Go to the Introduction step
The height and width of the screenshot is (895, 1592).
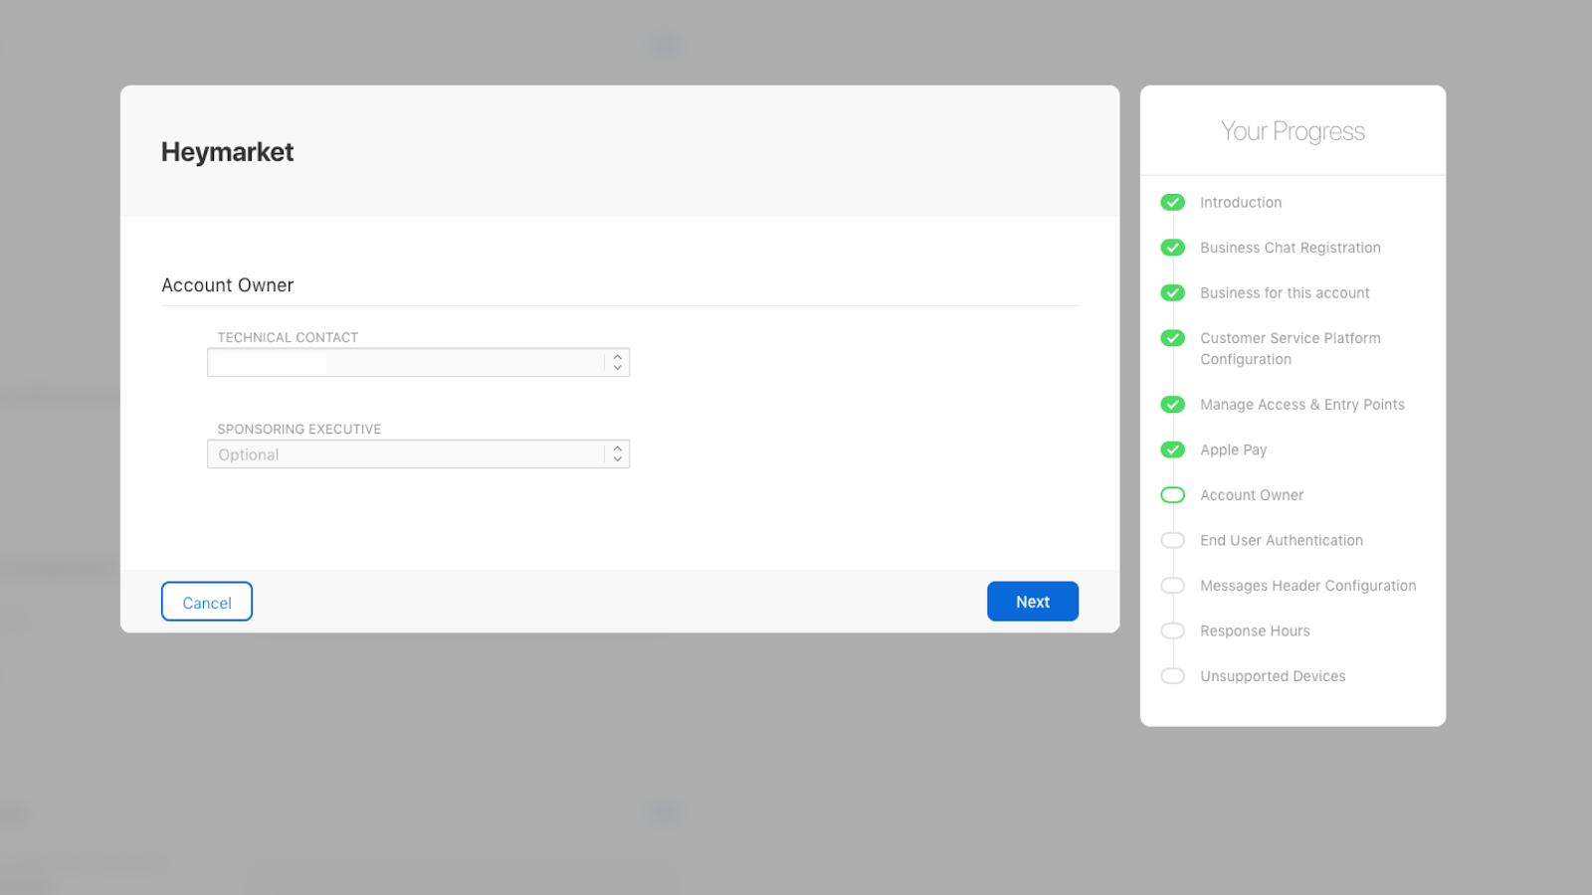[x=1241, y=202]
